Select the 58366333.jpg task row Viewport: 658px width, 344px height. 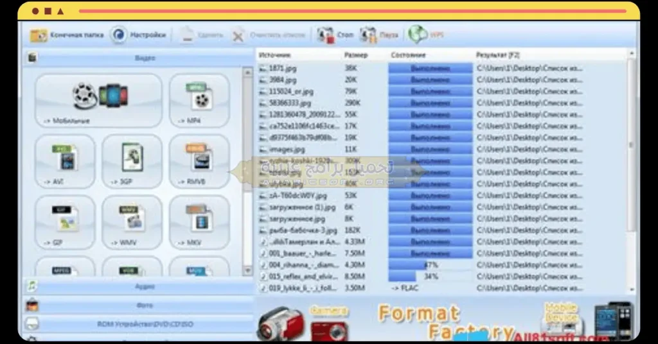pos(441,103)
